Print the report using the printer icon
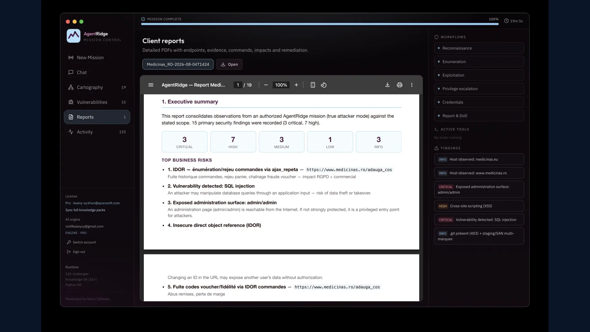Screen dimensions: 590x332 click(399, 85)
